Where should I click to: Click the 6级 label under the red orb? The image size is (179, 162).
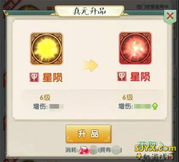128,97
